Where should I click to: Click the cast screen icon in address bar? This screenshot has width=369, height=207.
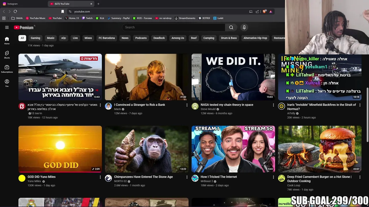(x=251, y=11)
